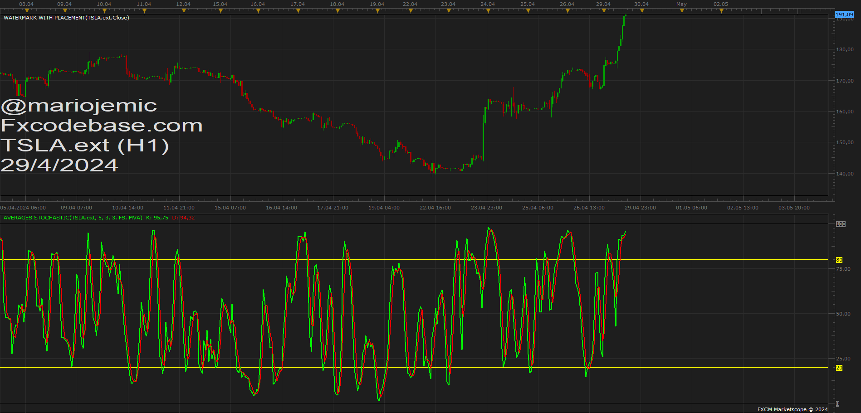This screenshot has height=413, width=861.
Task: Click the day marker triangle under 11.04
Action: click(x=144, y=11)
